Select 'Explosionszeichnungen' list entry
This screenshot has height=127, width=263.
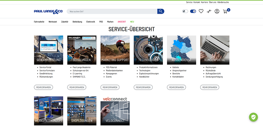click(149, 74)
